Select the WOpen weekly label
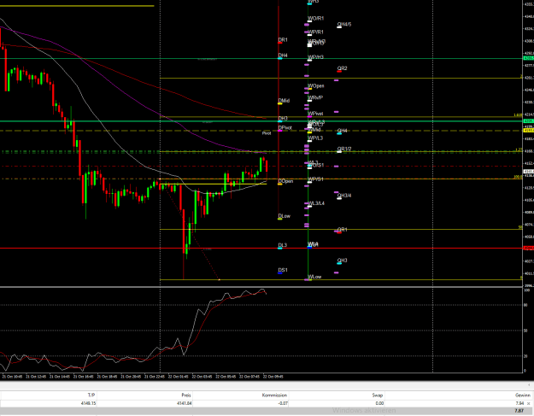This screenshot has width=534, height=416. click(315, 85)
